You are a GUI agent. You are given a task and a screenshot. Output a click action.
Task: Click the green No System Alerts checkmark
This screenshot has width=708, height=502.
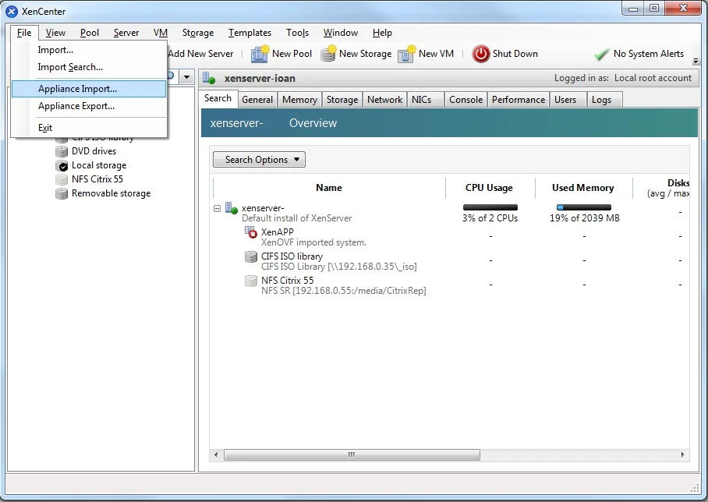coord(601,54)
